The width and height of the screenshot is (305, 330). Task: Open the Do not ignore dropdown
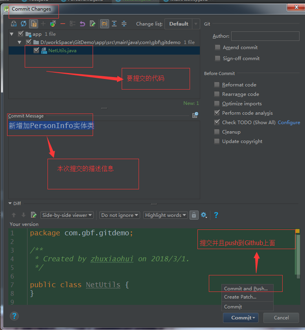[119, 215]
